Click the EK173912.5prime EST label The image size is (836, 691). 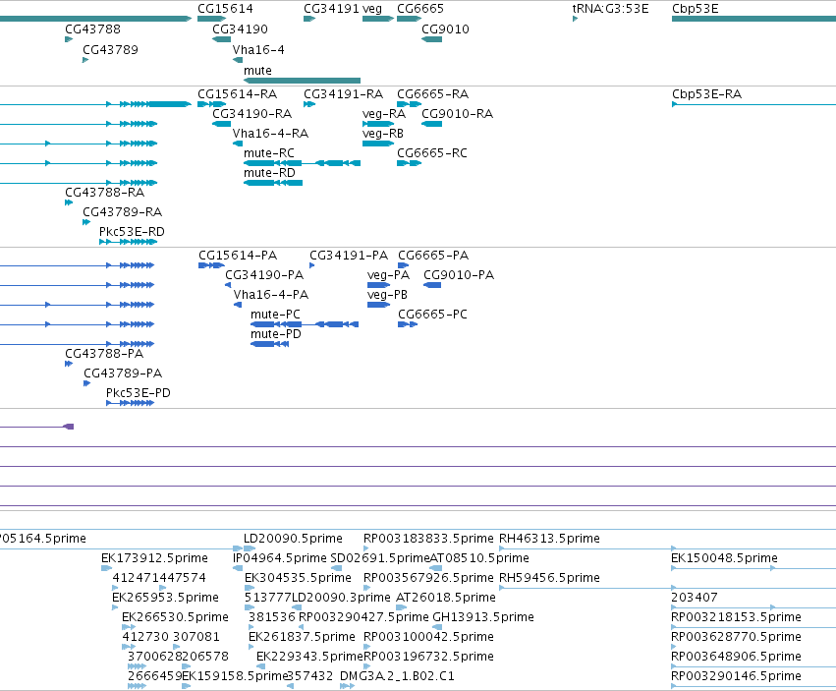coord(154,558)
